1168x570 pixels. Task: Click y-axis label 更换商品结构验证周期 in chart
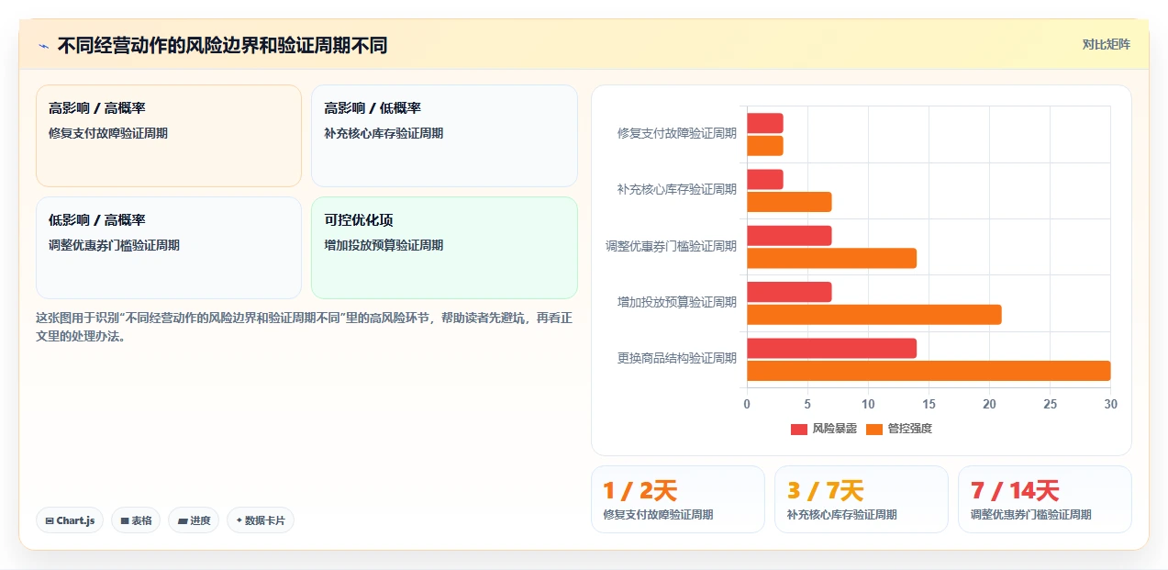[x=677, y=358]
